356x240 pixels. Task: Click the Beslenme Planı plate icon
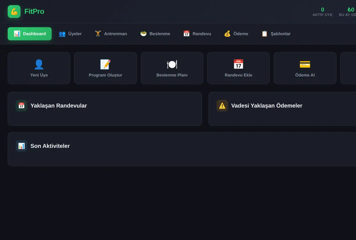(172, 64)
